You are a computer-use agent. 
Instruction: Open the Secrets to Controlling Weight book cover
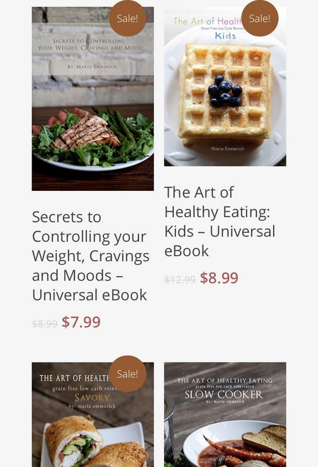(93, 99)
